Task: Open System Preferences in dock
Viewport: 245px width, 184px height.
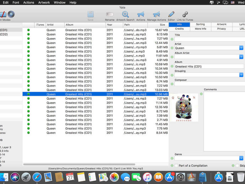Action: 180,177
